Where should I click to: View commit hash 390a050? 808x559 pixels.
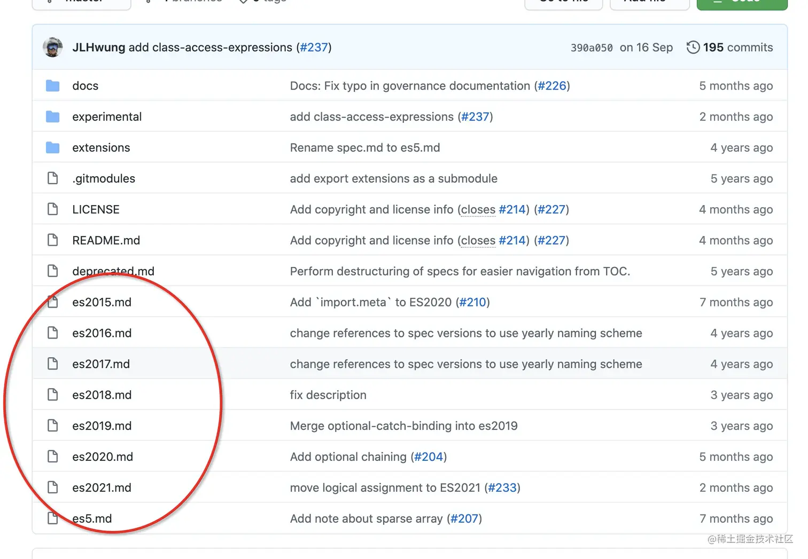(x=592, y=48)
